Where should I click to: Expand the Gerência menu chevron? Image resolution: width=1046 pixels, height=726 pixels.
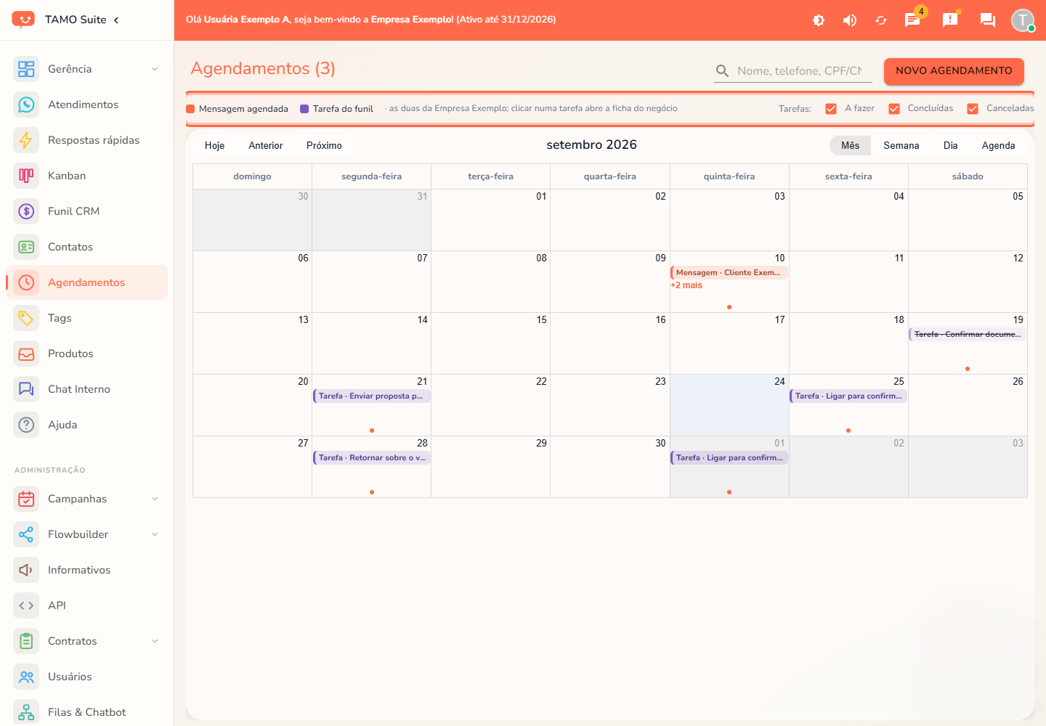click(x=155, y=69)
